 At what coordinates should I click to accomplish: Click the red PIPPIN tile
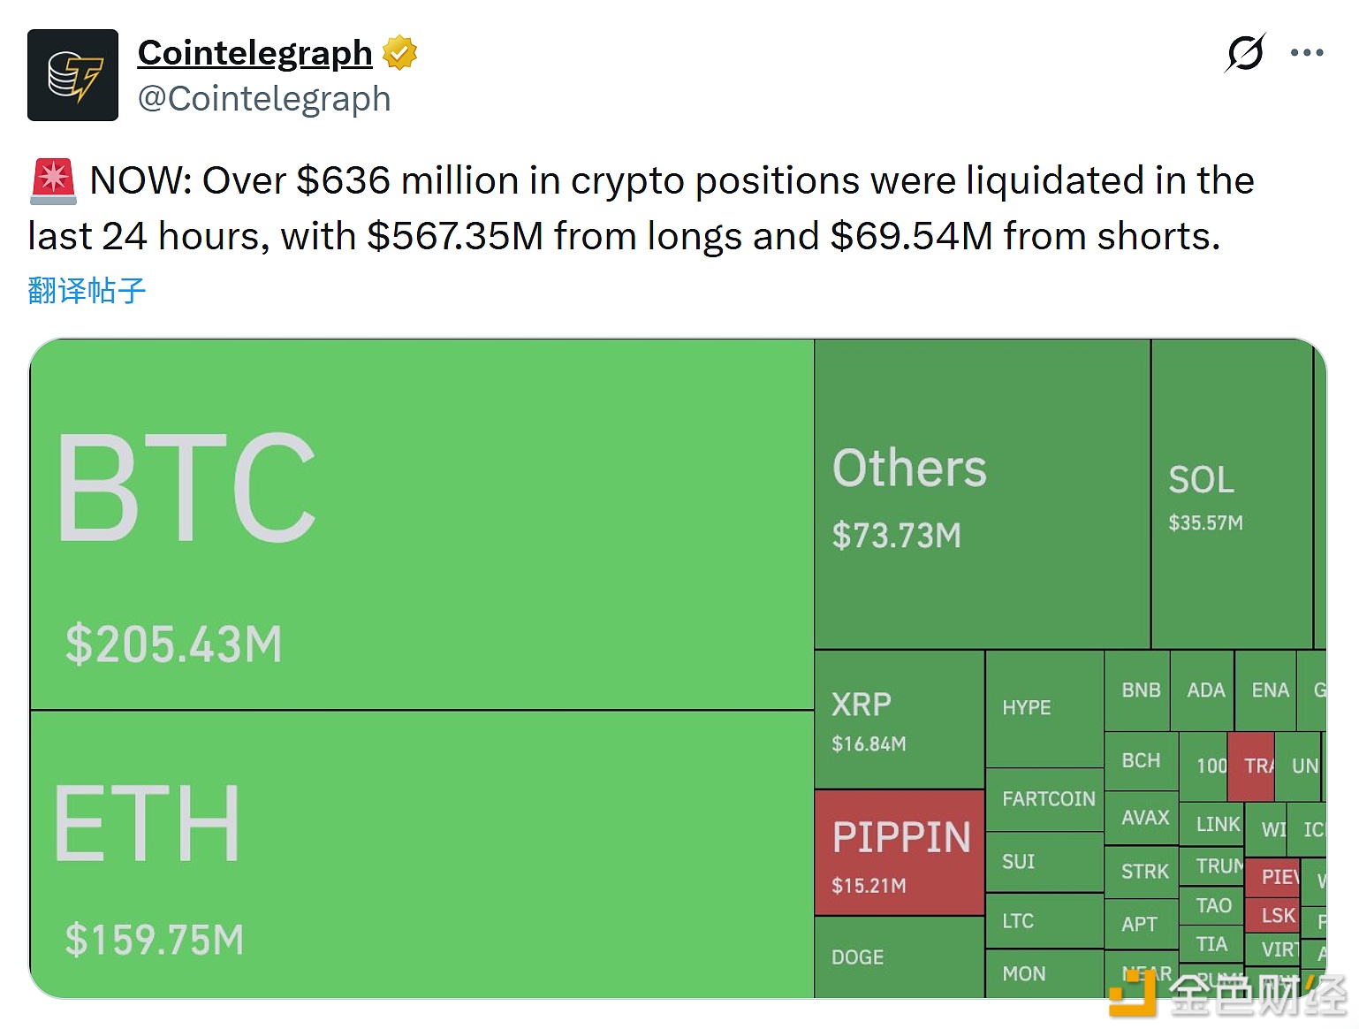tap(899, 853)
